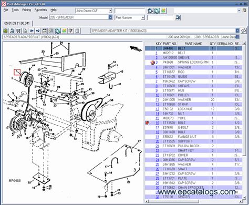Click the colorful icon in the top row
This screenshot has height=205, width=249.
[x=163, y=11]
